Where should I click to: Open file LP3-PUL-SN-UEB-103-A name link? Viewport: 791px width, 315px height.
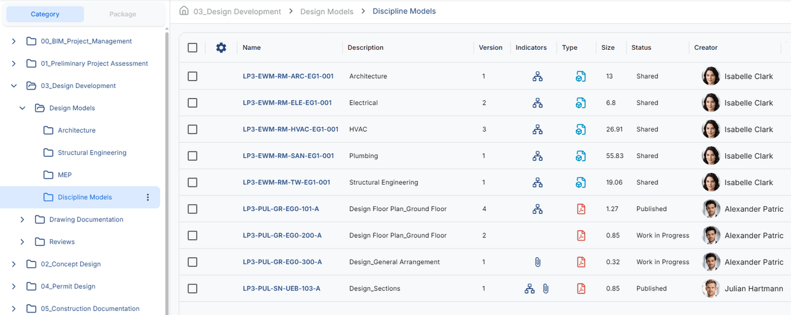tap(282, 289)
